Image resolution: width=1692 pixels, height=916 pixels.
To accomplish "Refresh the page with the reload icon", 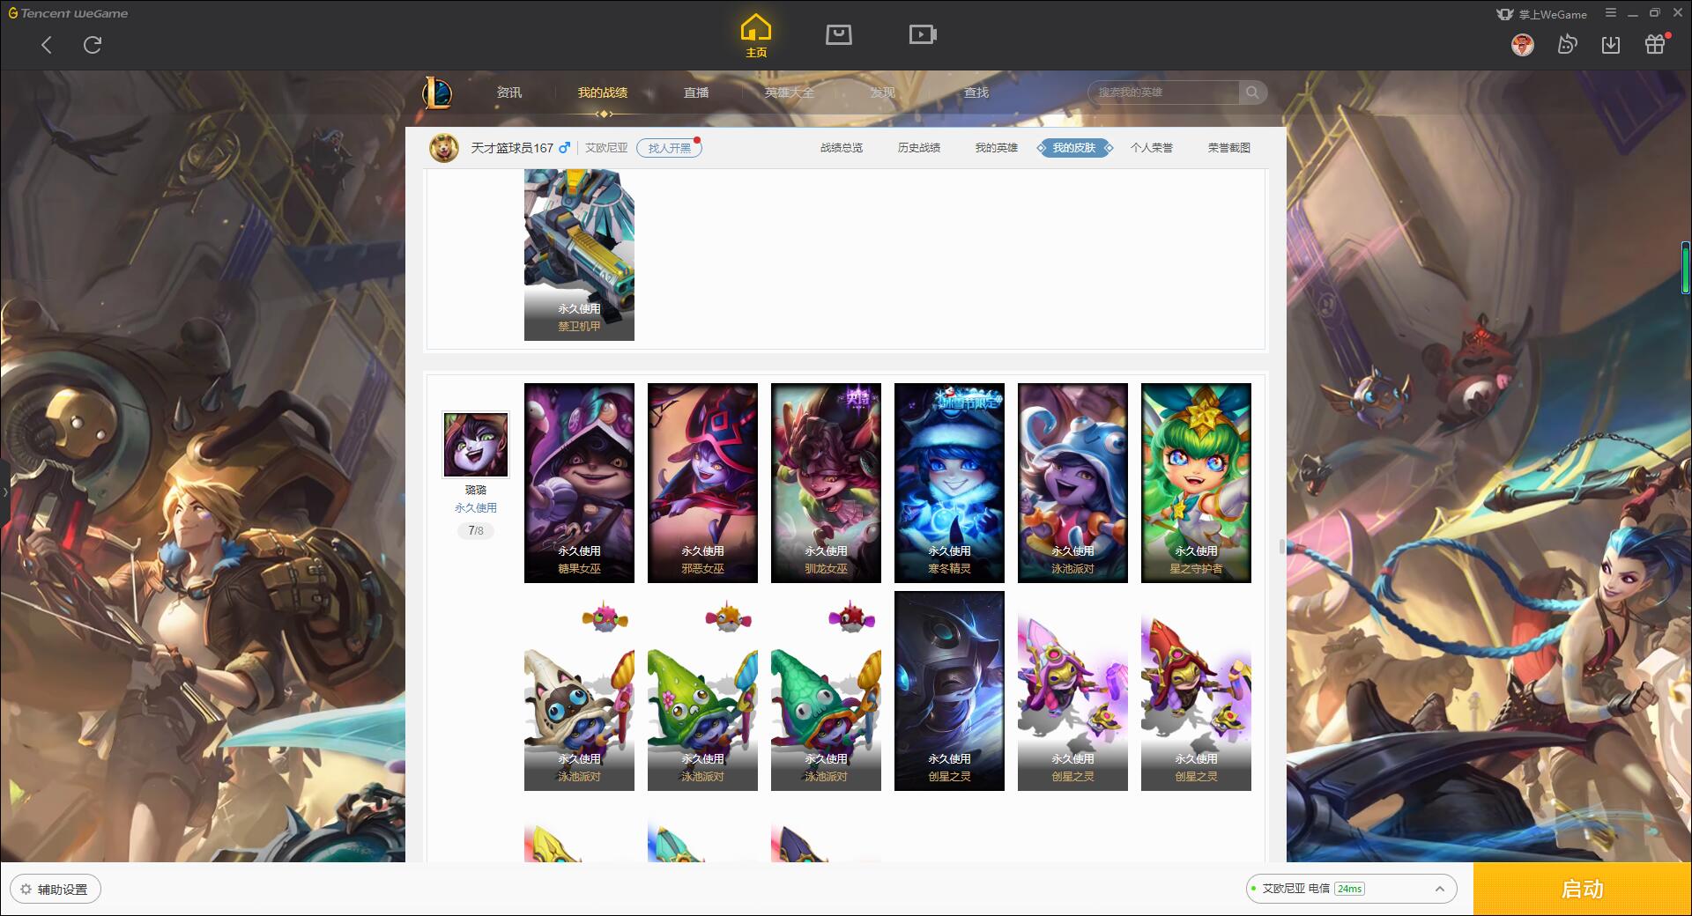I will coord(93,45).
